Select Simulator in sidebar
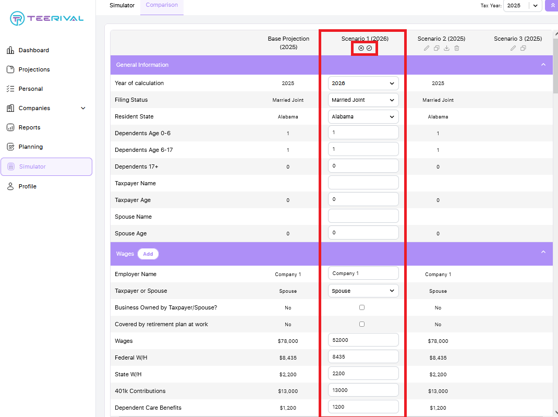 tap(46, 166)
